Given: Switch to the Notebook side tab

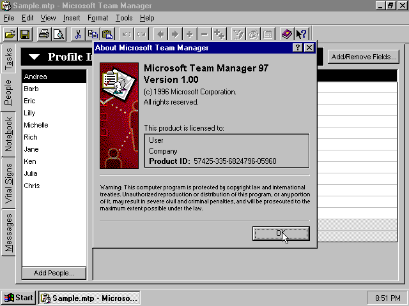Looking at the screenshot, I should click(8, 134).
